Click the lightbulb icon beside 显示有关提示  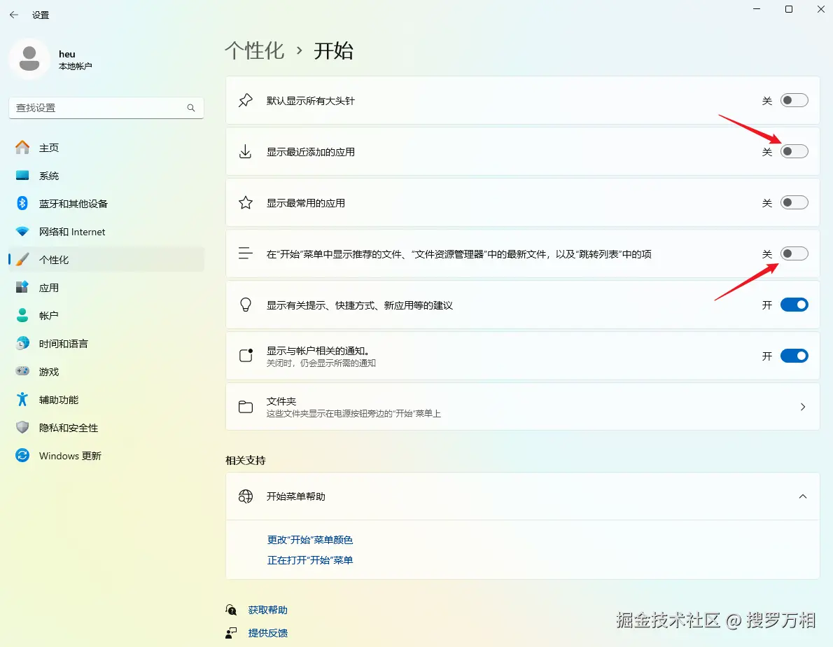(246, 305)
